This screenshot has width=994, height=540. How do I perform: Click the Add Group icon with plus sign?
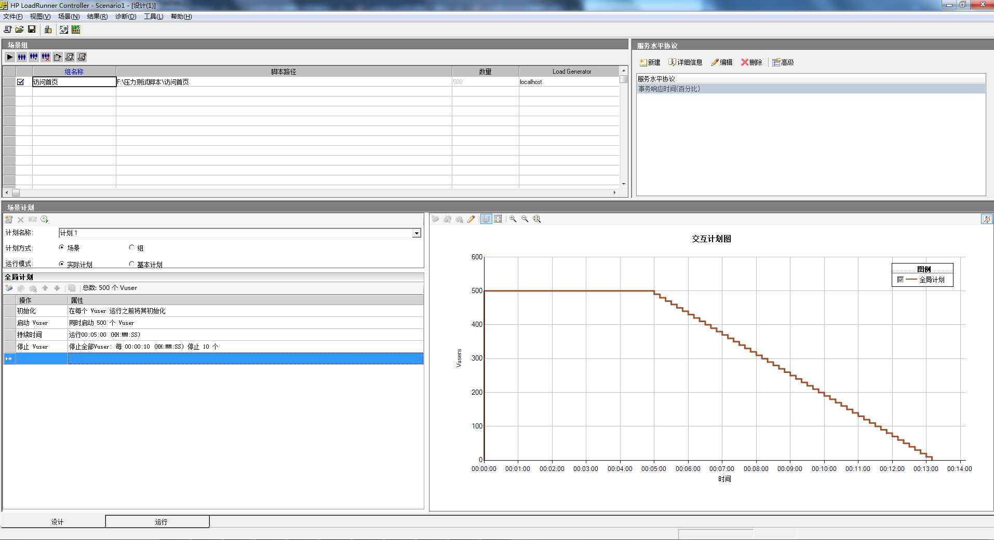point(34,57)
